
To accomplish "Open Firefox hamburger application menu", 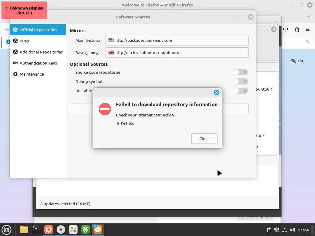I will pyautogui.click(x=308, y=29).
